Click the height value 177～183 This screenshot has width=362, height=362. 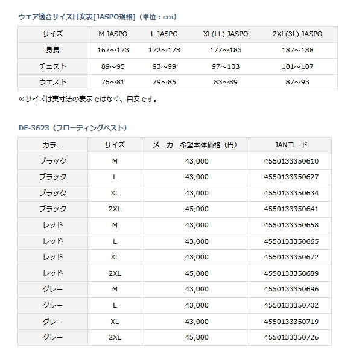click(226, 50)
